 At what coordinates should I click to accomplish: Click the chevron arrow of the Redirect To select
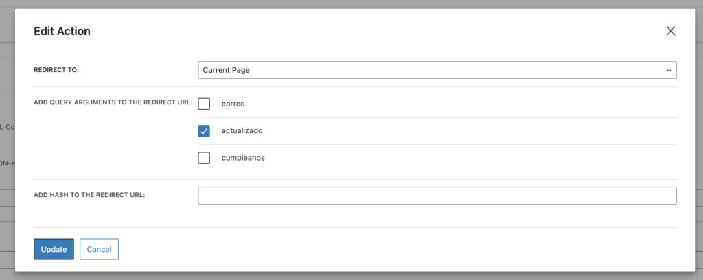669,70
